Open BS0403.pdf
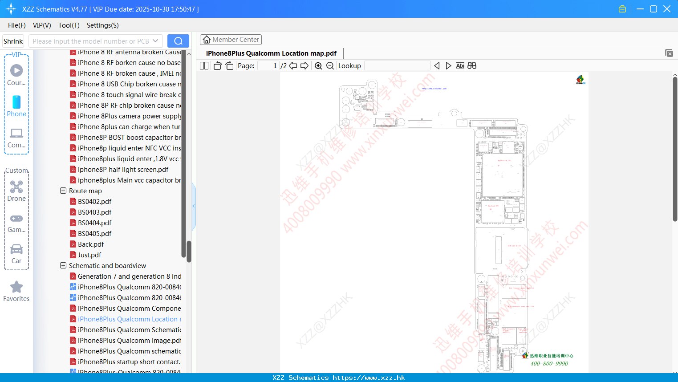The height and width of the screenshot is (382, 678). [x=90, y=212]
